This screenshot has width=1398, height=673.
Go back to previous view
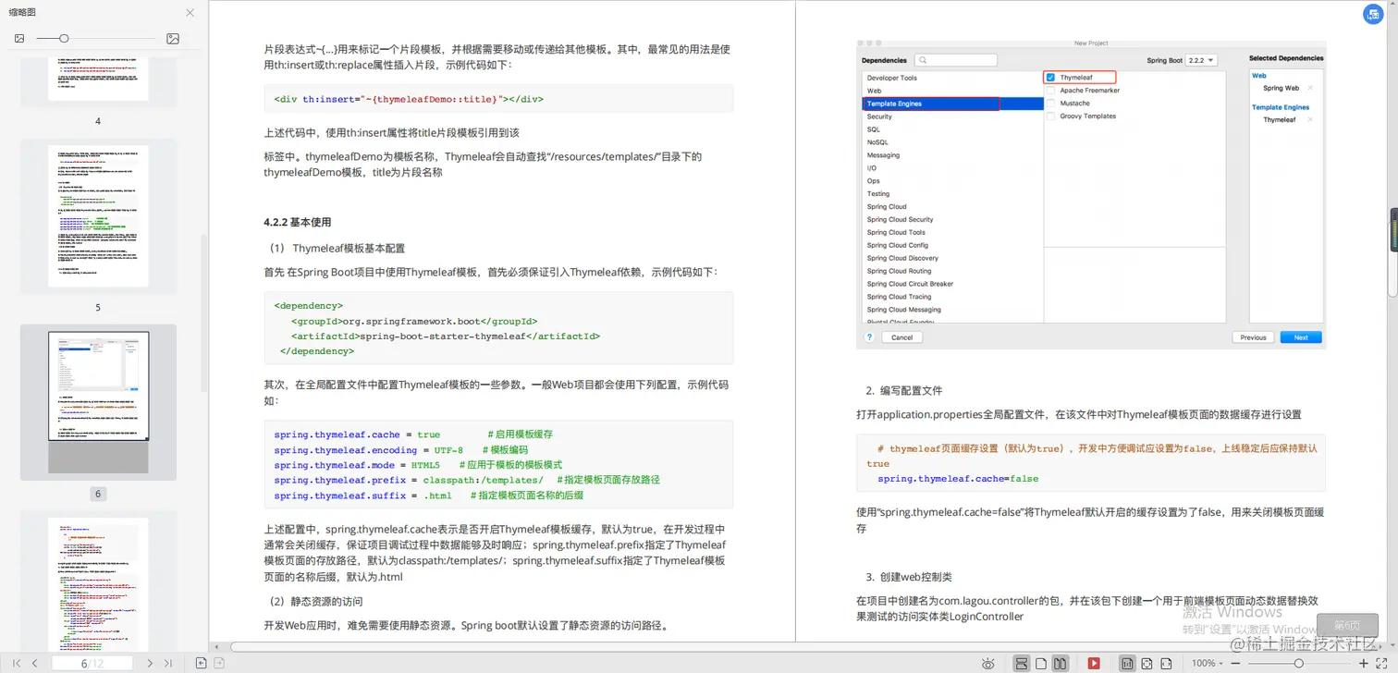tap(201, 664)
